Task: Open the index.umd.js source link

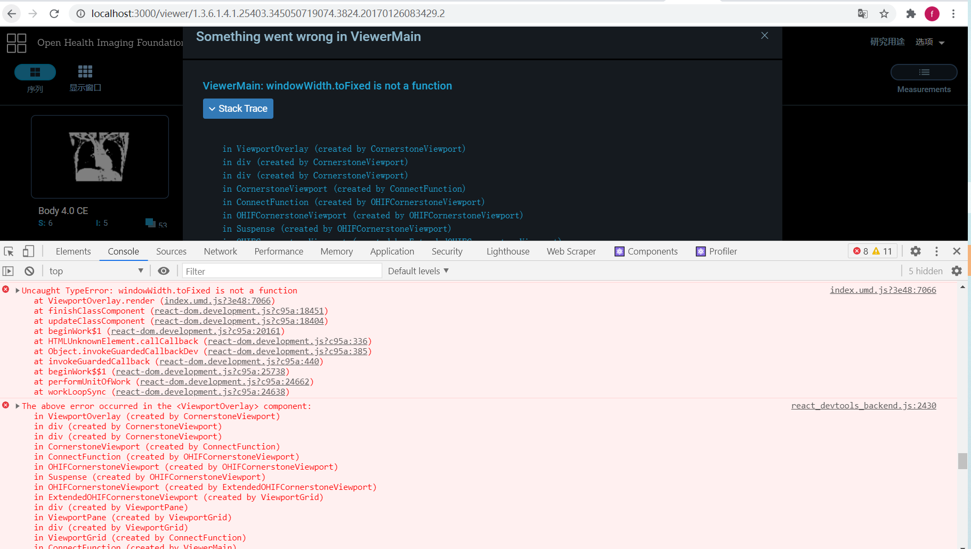Action: 883,290
